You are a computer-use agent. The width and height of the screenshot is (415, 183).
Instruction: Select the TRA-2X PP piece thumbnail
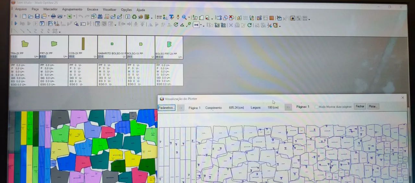25,47
